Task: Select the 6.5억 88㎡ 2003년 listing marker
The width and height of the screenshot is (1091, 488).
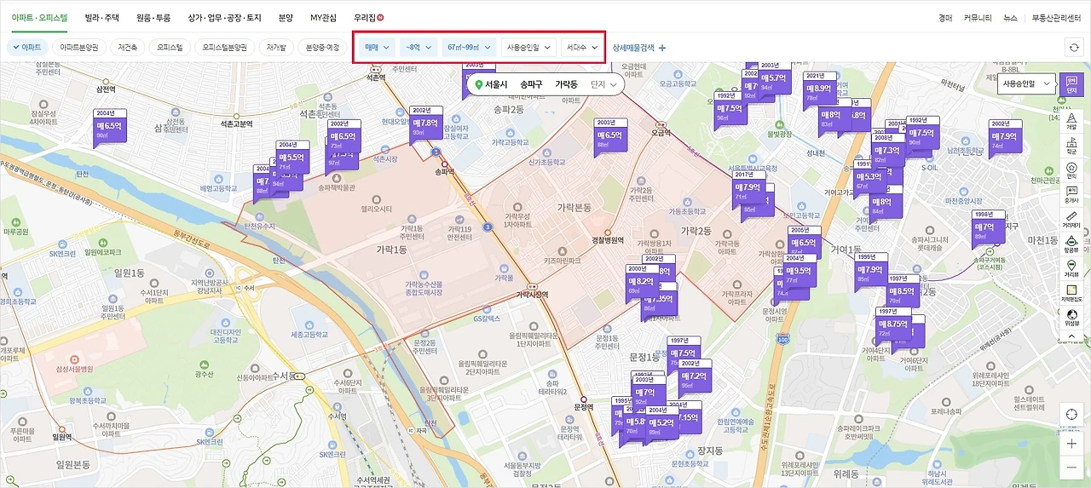Action: pyautogui.click(x=612, y=135)
